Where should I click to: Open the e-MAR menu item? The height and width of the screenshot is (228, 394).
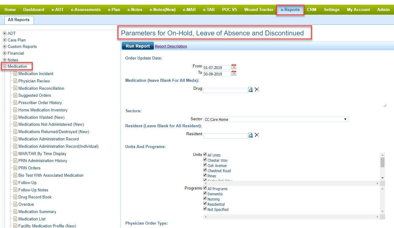pos(189,9)
